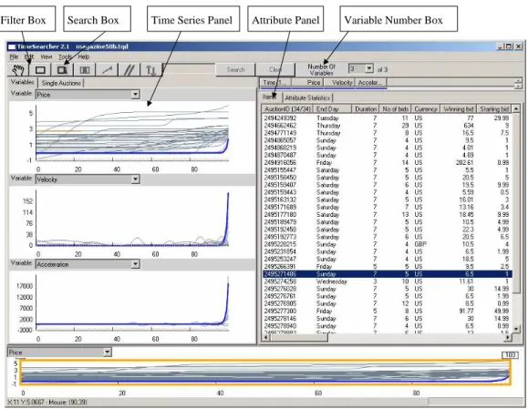The width and height of the screenshot is (528, 409).
Task: Open the Velocity variable dropdown
Action: coord(135,179)
